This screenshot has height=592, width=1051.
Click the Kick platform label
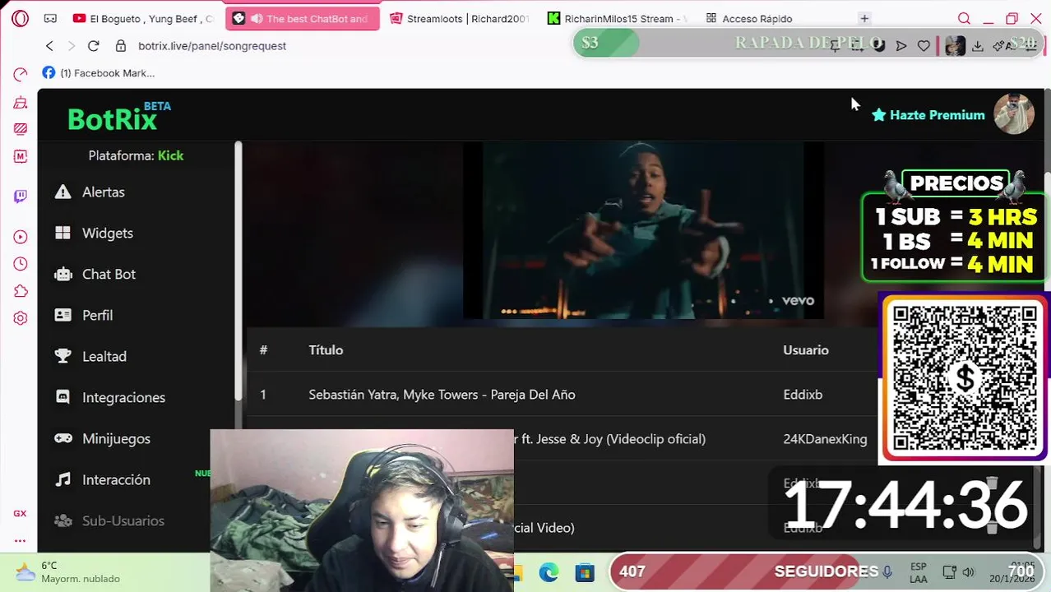click(170, 155)
